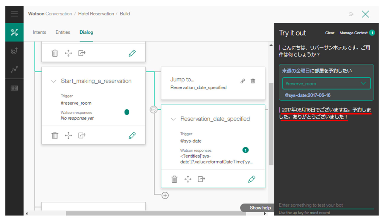Open the workspaces grid sidebar icon

[14, 88]
